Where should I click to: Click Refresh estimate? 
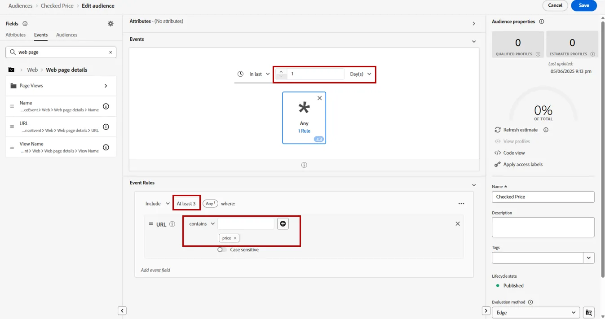520,130
